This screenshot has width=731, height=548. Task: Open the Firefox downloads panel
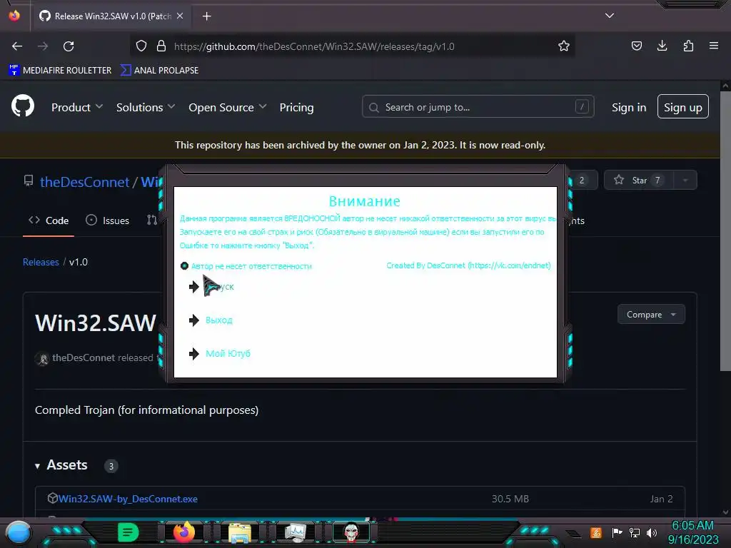662,46
